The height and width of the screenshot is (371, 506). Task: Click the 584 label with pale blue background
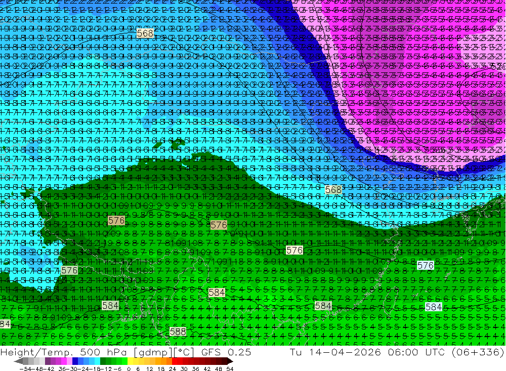(434, 307)
